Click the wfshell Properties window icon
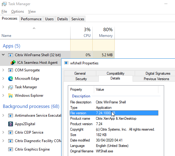The height and width of the screenshot is (156, 175). 66,63
